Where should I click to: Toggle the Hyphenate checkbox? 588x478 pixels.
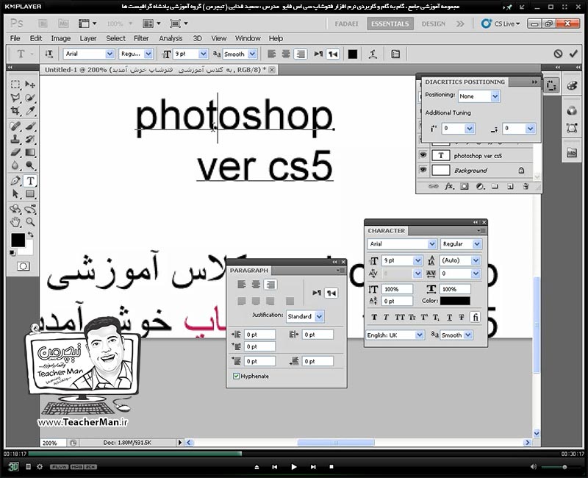(x=236, y=376)
